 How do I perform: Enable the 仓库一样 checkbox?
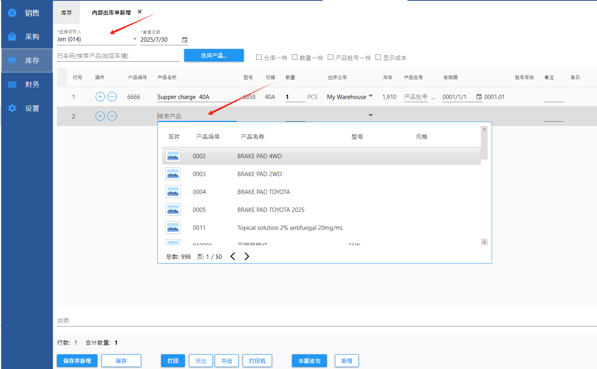pos(259,57)
